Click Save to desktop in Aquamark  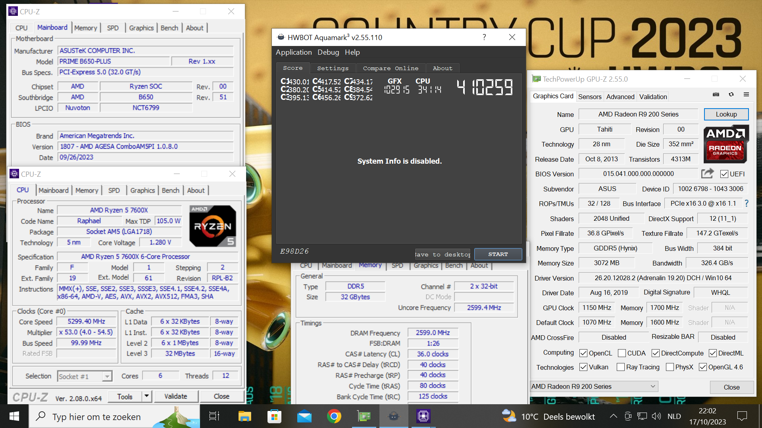point(443,254)
